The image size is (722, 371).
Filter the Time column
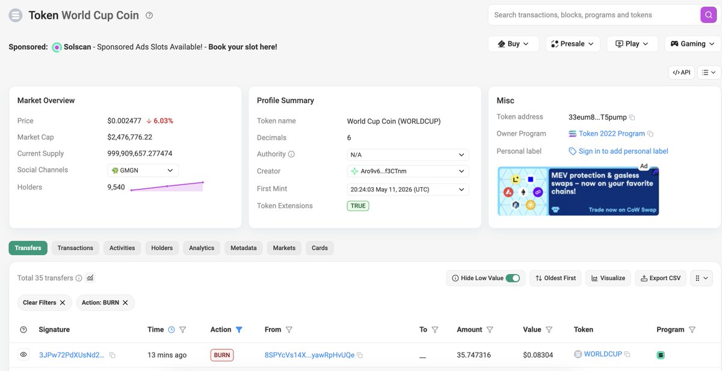[x=183, y=330]
